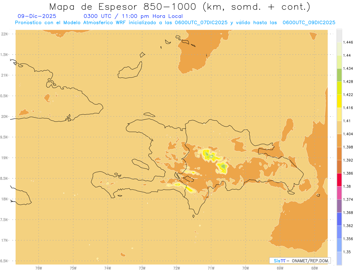Viewport: 353px width, 272px height.
Task: Click the longitude label '73W'
Action: point(142,268)
